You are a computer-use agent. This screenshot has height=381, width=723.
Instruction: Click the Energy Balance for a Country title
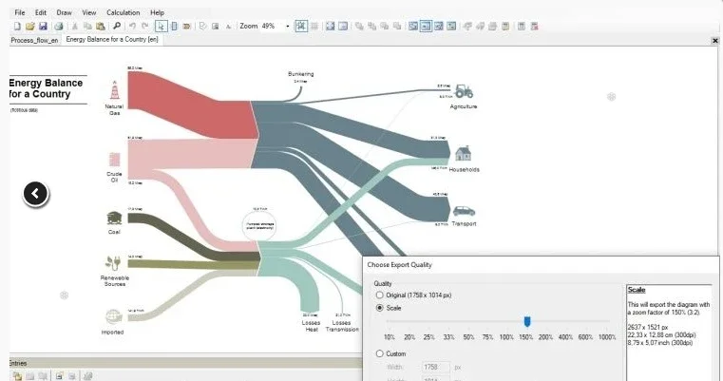46,88
